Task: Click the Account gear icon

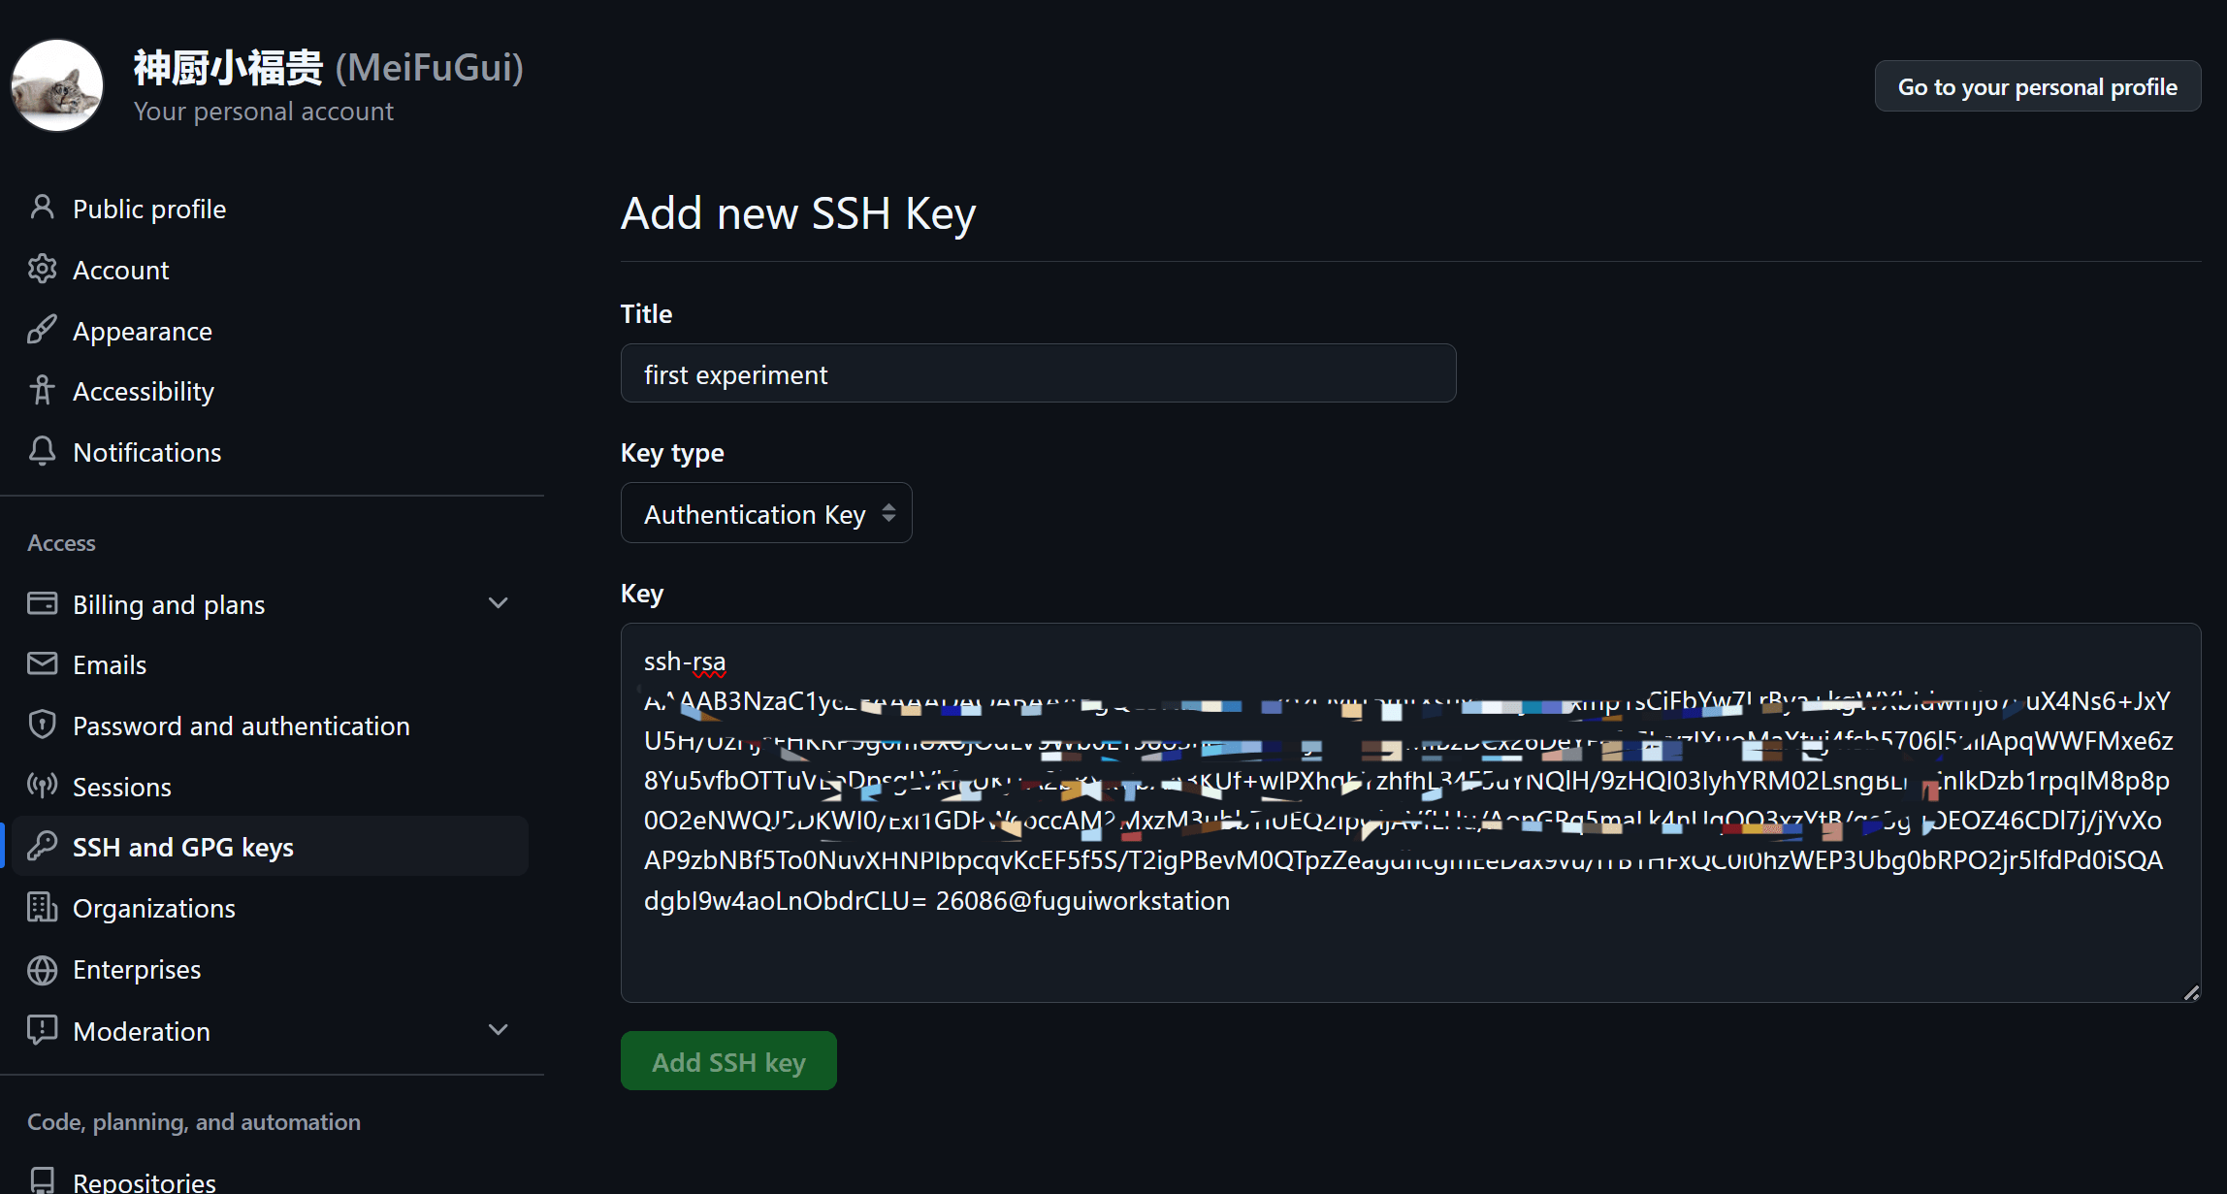Action: 42,269
